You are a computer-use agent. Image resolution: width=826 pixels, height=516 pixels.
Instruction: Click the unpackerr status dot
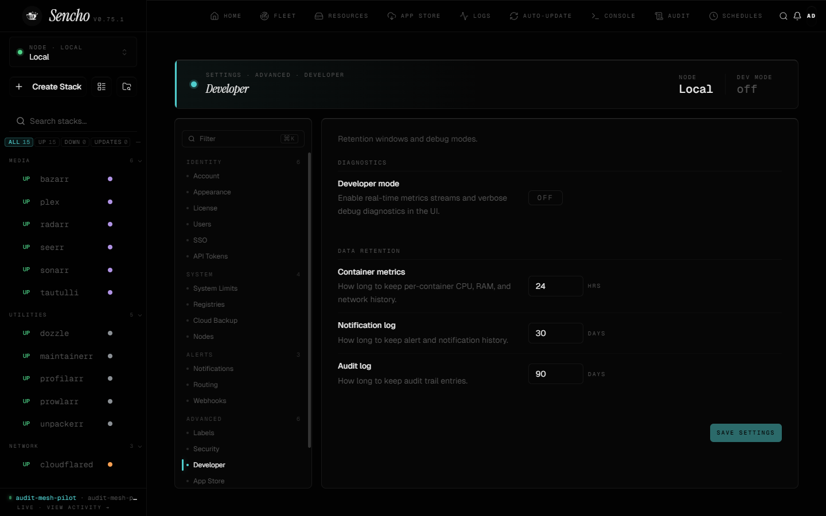110,424
